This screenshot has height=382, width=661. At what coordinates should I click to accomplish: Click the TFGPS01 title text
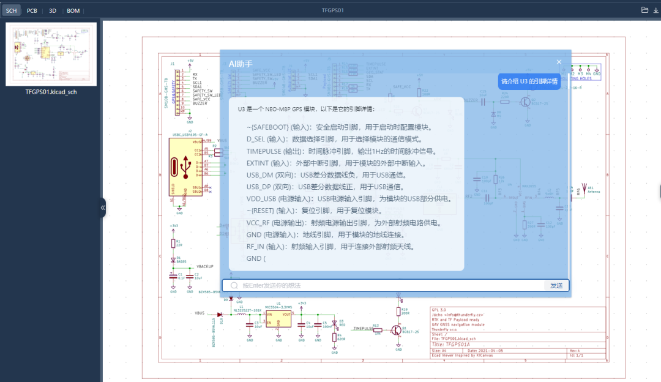pyautogui.click(x=332, y=10)
